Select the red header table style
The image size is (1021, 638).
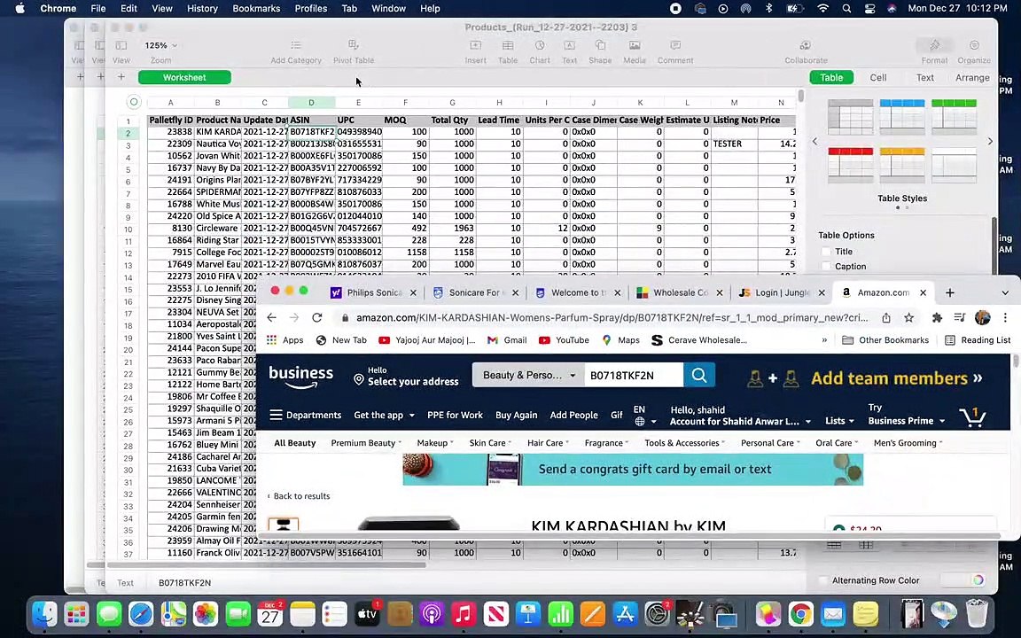point(851,166)
